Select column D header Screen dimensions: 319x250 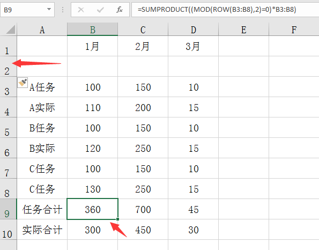(193, 30)
